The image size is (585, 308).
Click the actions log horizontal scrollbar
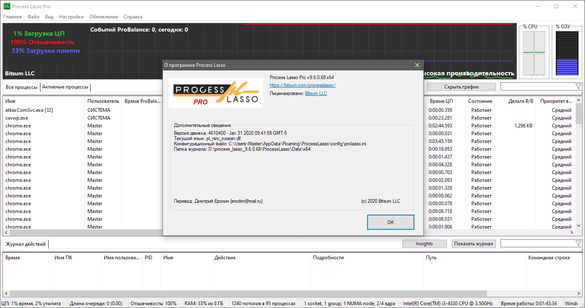coord(292,293)
